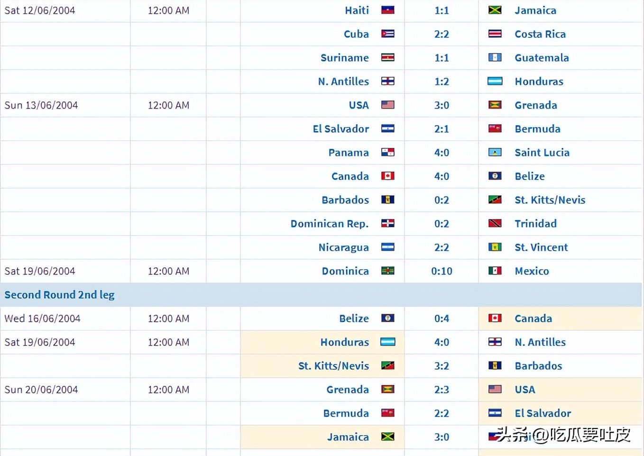This screenshot has height=456, width=644.
Task: Click Barbados flag in 0:2 match row
Action: [387, 200]
